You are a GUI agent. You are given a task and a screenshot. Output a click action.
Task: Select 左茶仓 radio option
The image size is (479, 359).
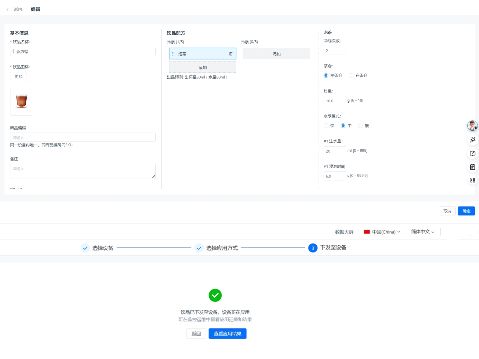click(x=326, y=75)
